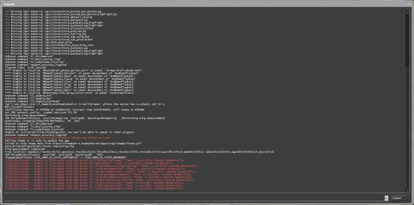Click the 'avail=Attempting' SDR RelayNetworkStatus line
Viewport: 414px width, 205px height.
[x=85, y=118]
